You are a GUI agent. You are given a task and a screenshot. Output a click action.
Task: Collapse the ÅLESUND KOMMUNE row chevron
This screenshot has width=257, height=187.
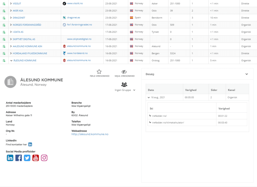click(x=11, y=60)
